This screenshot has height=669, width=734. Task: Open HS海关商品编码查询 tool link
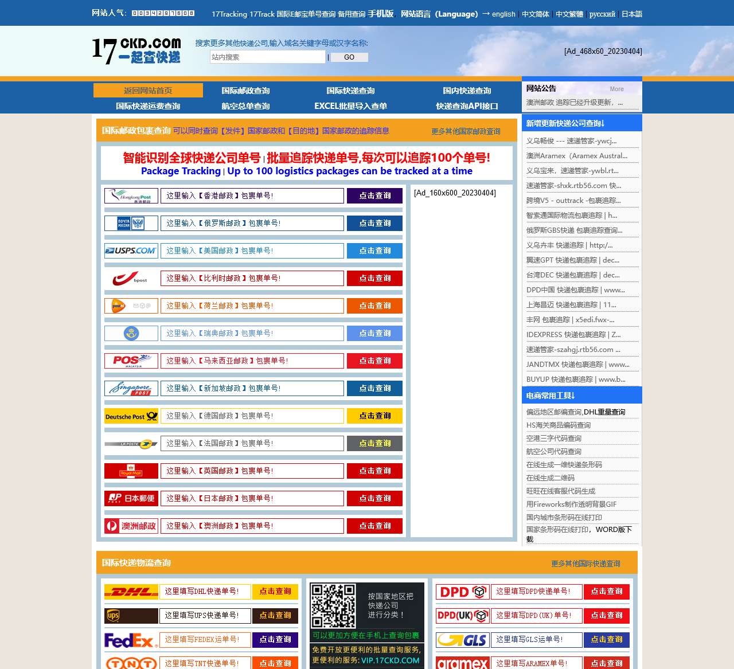(x=559, y=425)
